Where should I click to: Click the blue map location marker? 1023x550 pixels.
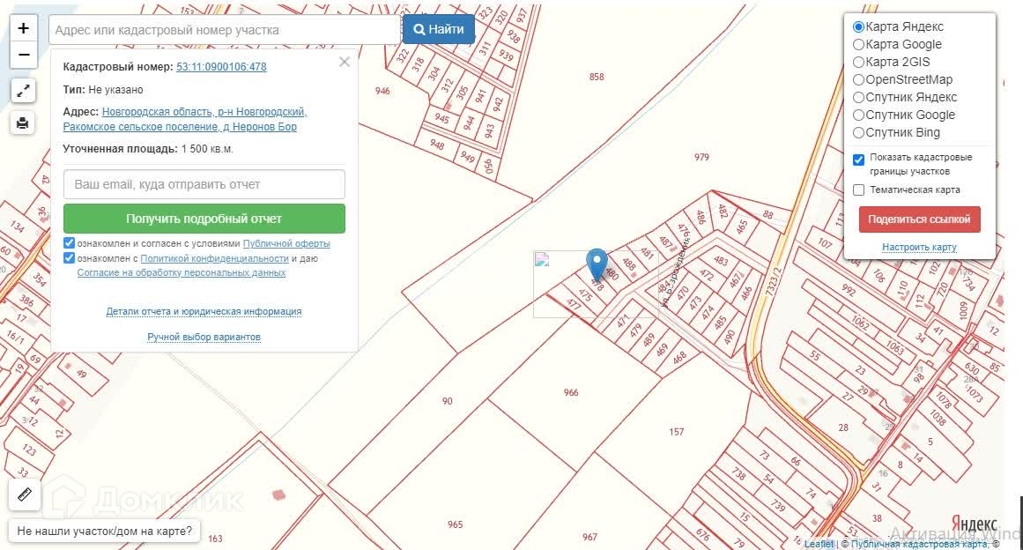tap(597, 264)
